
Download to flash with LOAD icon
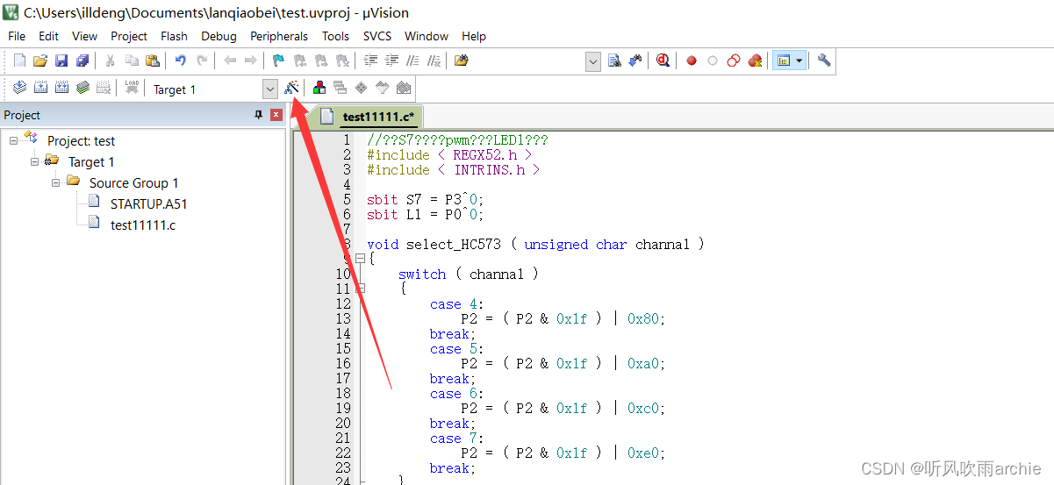[x=132, y=88]
